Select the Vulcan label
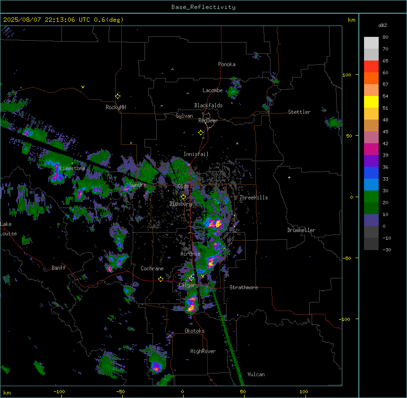Viewport: 407px width, 398px height. tap(256, 374)
